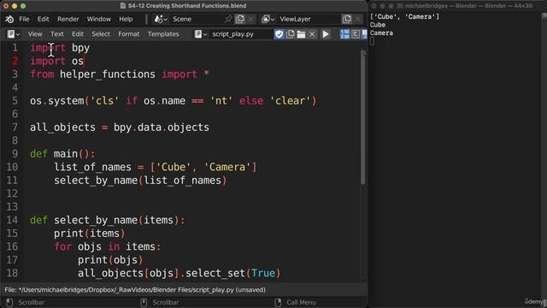
Task: Click 'print(objs)' on line 17
Action: coord(110,260)
